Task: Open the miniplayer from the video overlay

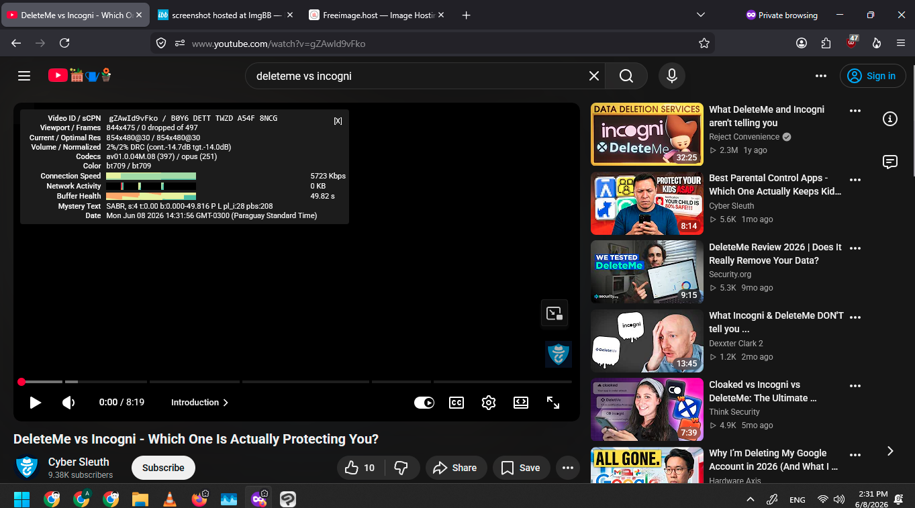Action: (555, 313)
